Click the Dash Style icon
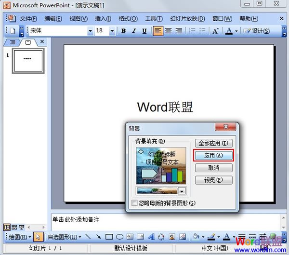Viewport: 289px width, 255px height. 252,237
